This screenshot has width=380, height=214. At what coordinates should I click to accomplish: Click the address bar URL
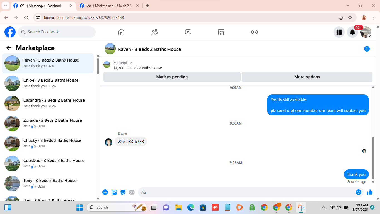84,18
